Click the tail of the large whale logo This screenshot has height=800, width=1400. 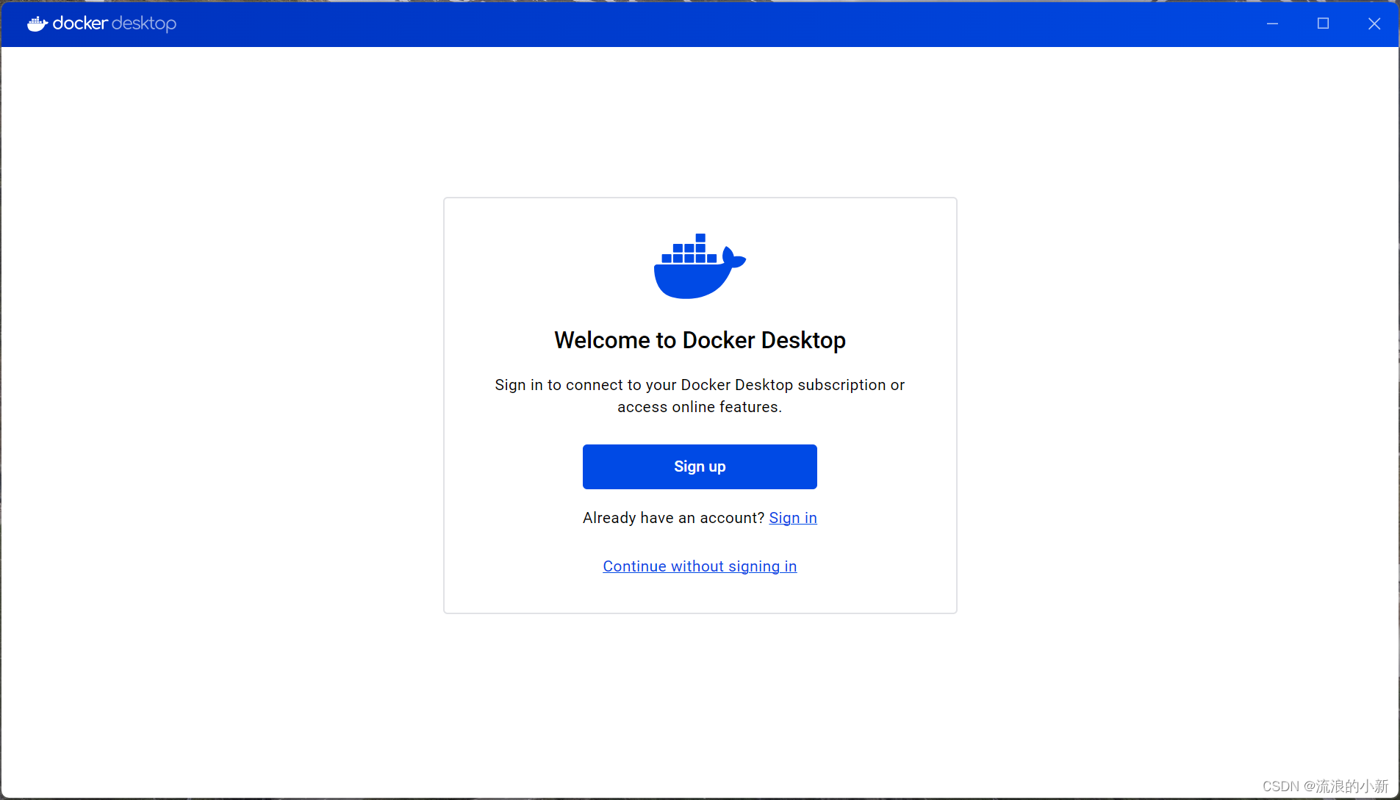(733, 258)
